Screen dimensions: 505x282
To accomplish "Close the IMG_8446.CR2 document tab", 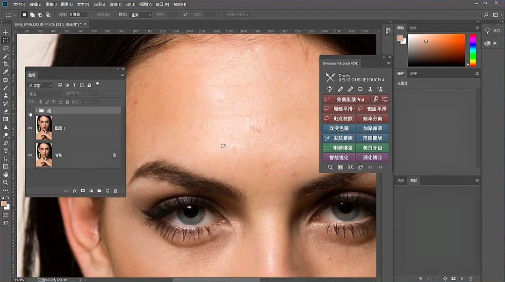I will (x=85, y=24).
